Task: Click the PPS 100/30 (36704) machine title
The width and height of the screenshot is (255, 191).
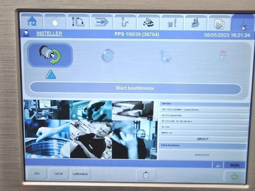Action: [137, 34]
